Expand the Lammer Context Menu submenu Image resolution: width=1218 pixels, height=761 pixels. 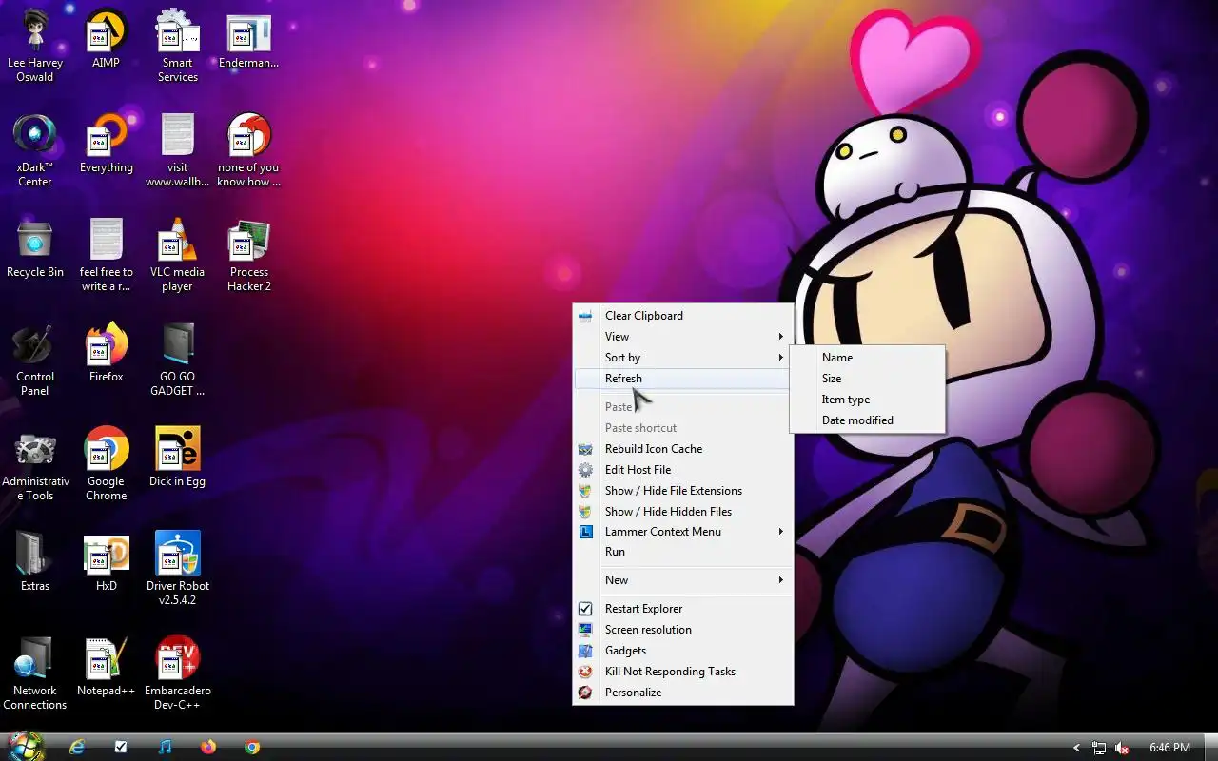683,532
